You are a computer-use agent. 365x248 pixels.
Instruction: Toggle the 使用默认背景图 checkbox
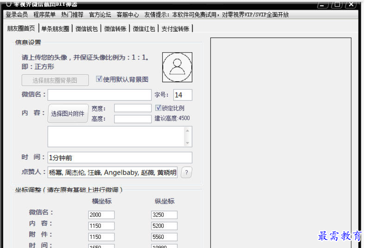[99, 79]
